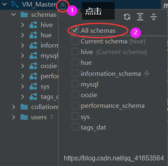Viewport: 168px width, 166px height.
Task: Click the sys schema icon in the tree
Action: (33, 86)
